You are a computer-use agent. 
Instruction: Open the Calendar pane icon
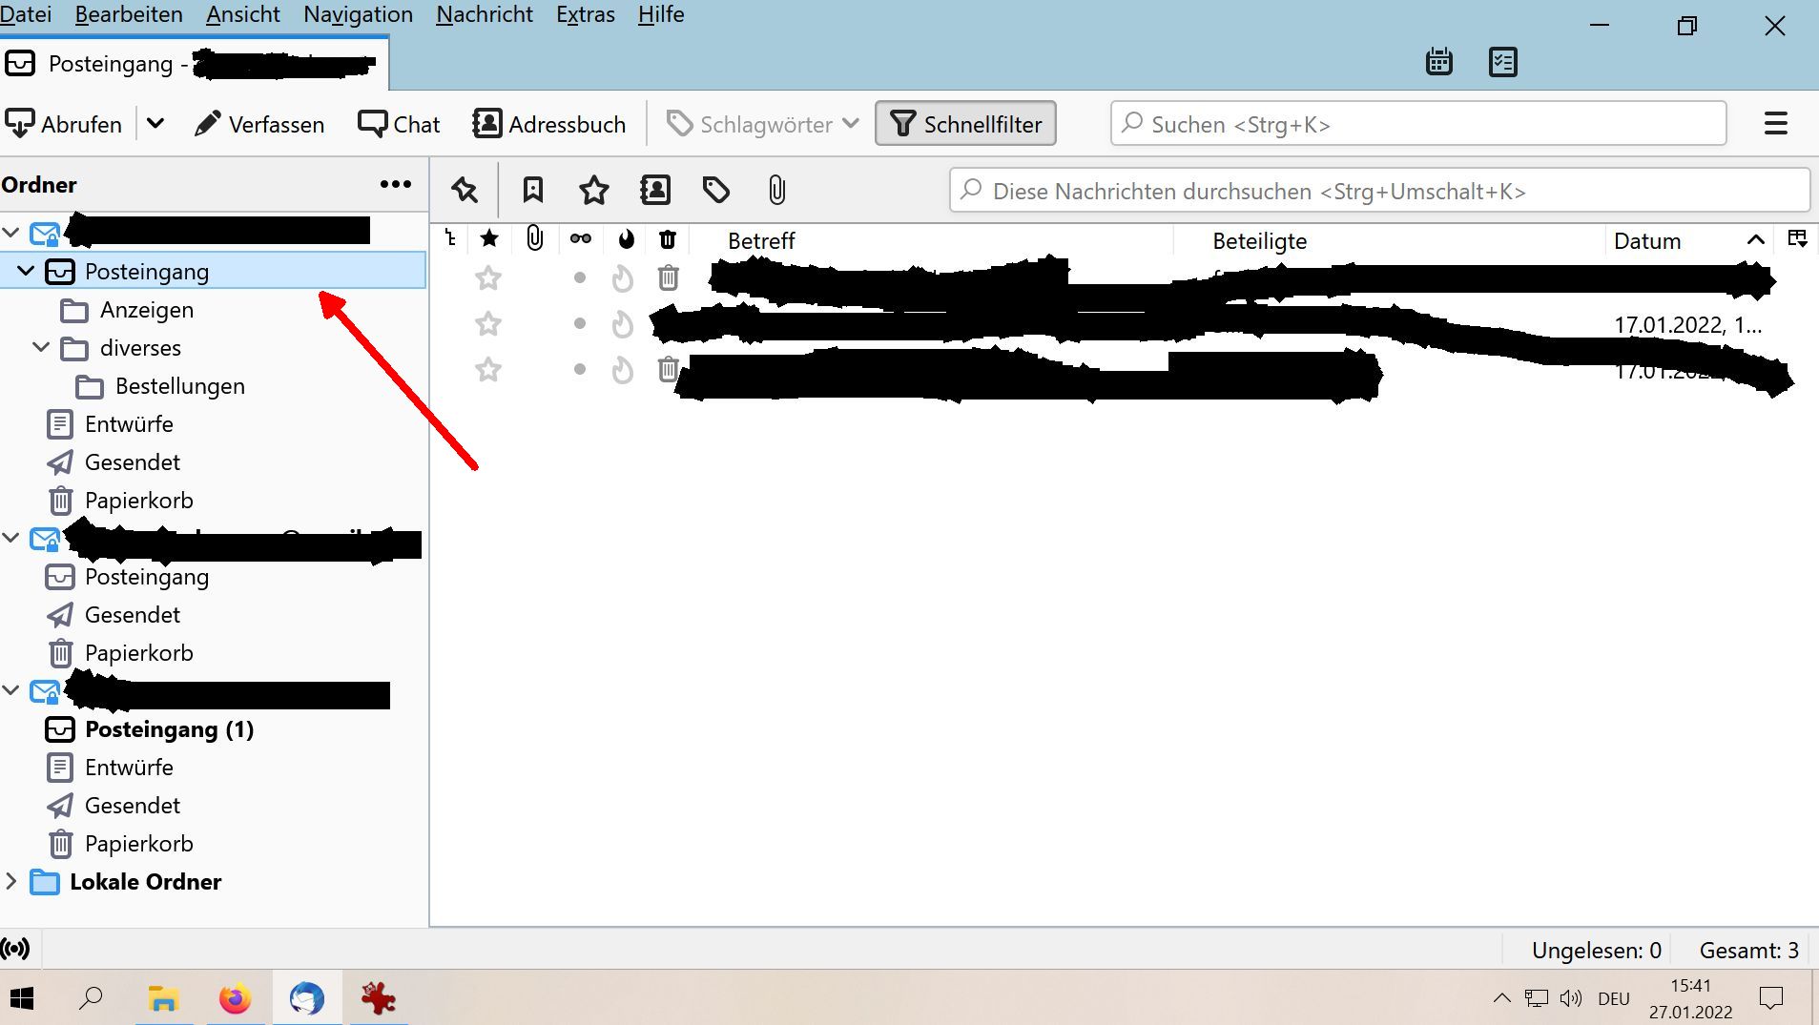[x=1438, y=61]
